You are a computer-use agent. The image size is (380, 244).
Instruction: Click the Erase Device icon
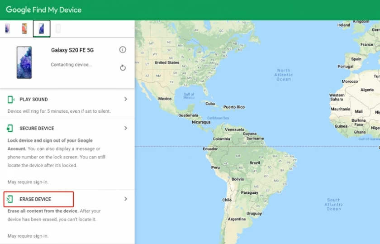point(9,199)
